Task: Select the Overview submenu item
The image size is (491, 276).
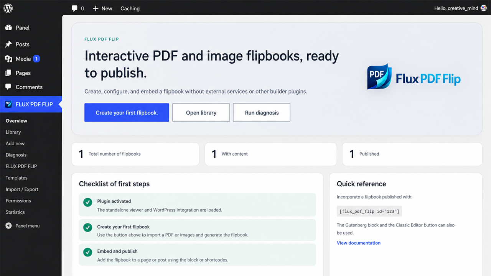Action: pos(16,121)
